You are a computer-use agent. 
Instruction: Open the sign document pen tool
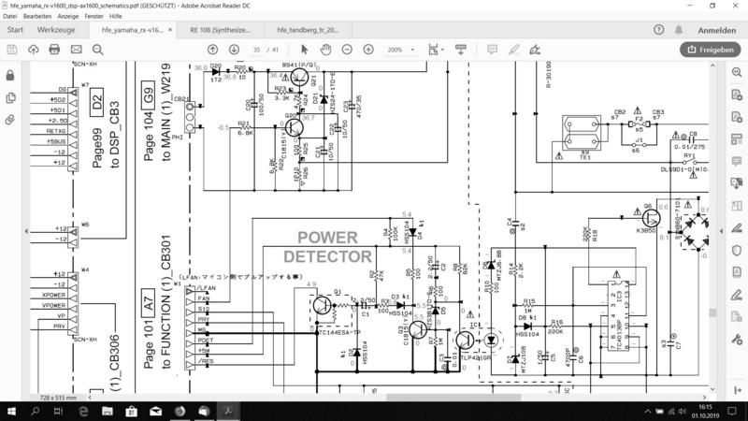[x=535, y=50]
